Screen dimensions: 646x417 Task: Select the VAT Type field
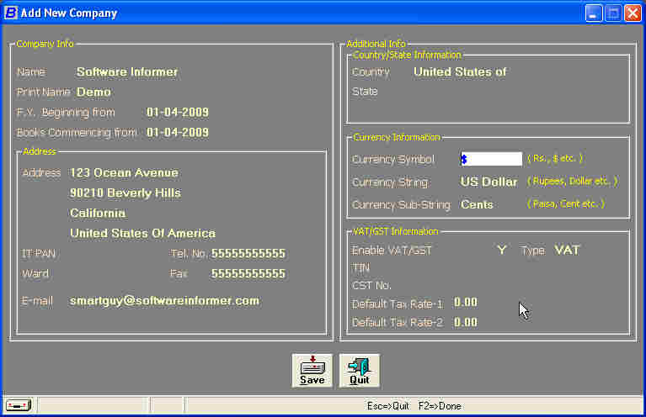point(567,251)
